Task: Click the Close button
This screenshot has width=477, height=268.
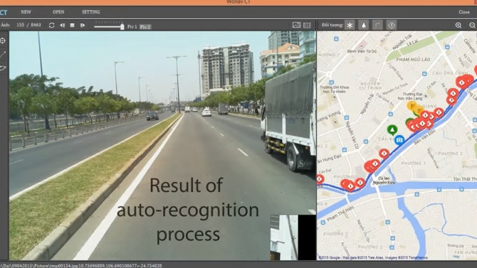Action: pos(464,12)
